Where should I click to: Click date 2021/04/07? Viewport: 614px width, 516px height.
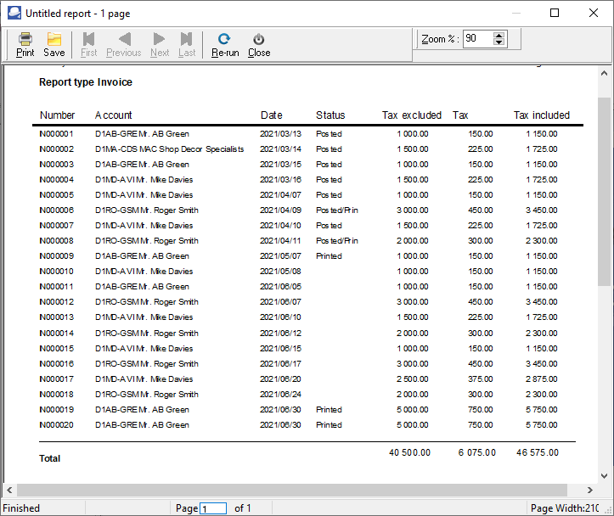[281, 195]
